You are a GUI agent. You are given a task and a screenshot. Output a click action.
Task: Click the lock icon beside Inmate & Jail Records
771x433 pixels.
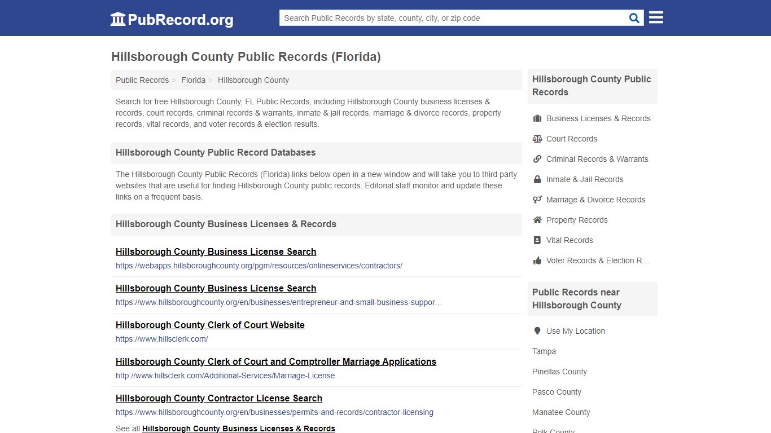[x=537, y=179]
